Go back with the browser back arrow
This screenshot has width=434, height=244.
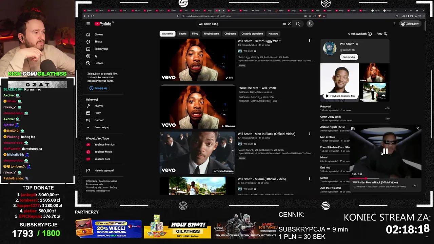85,16
